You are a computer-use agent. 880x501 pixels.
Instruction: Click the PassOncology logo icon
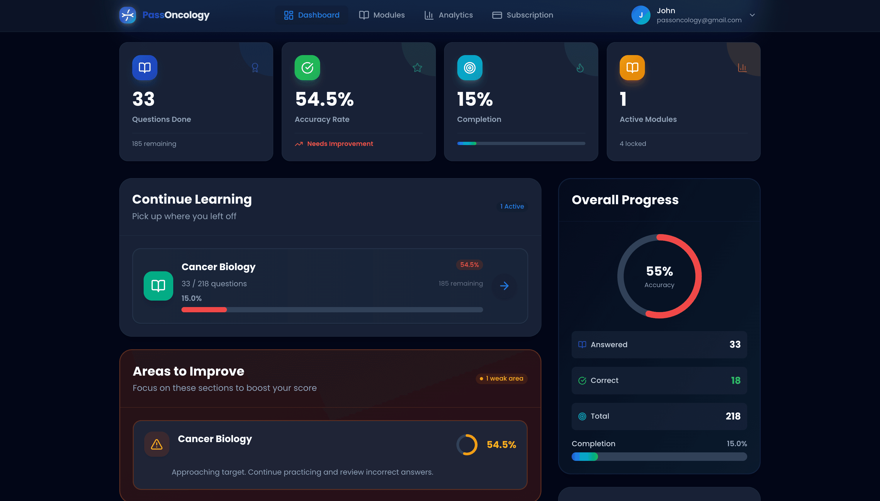(x=128, y=15)
